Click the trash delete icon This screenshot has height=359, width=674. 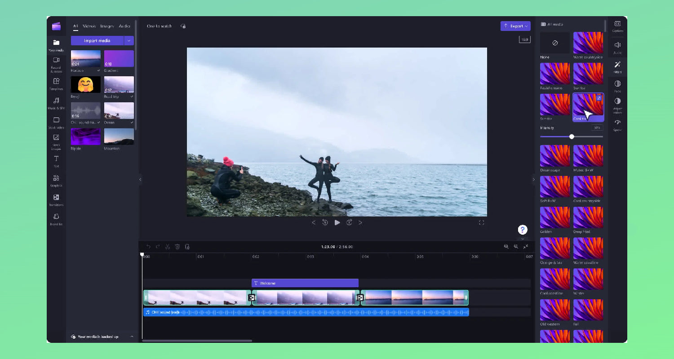177,247
